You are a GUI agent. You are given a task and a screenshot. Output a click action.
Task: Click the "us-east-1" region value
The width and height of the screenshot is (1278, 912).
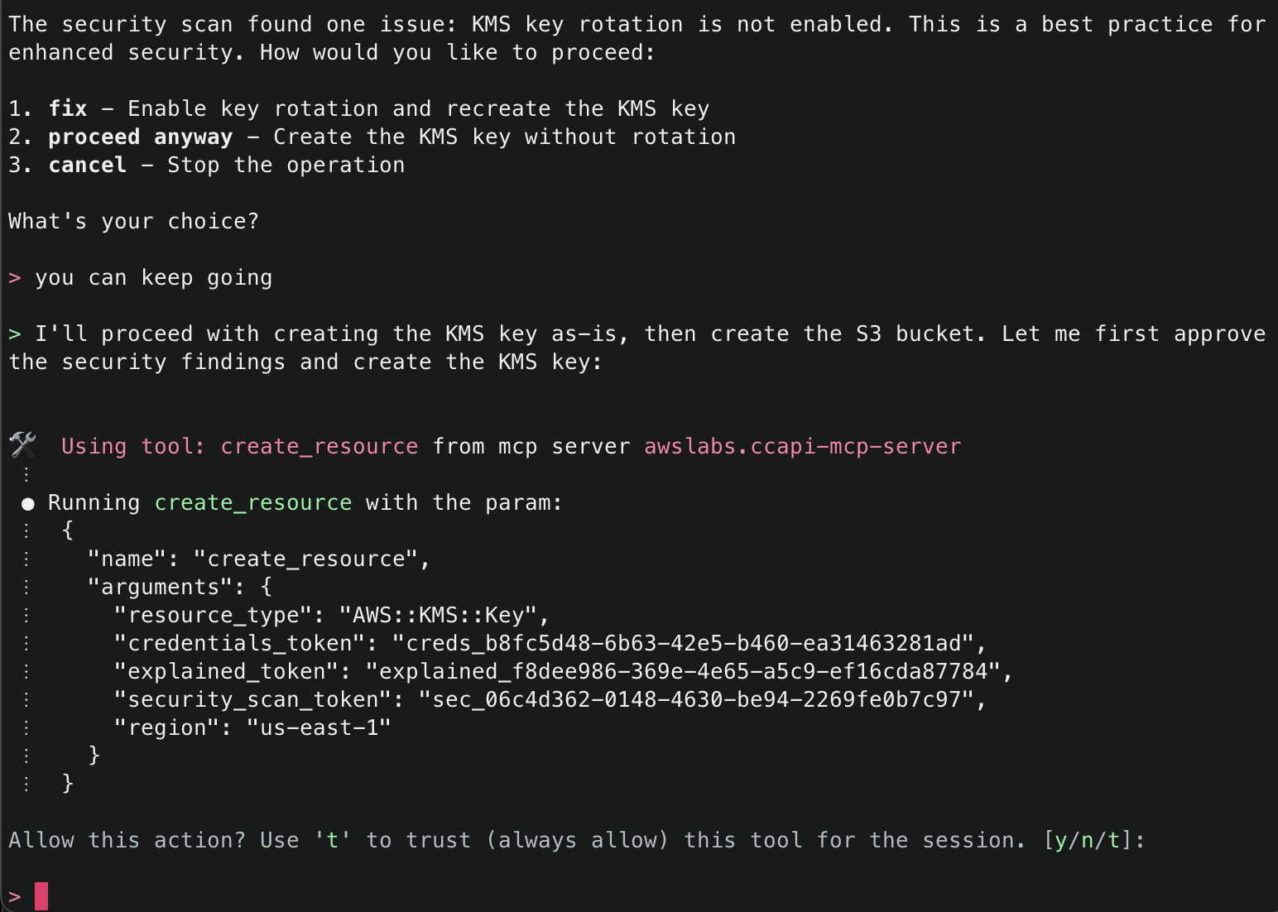click(x=319, y=728)
